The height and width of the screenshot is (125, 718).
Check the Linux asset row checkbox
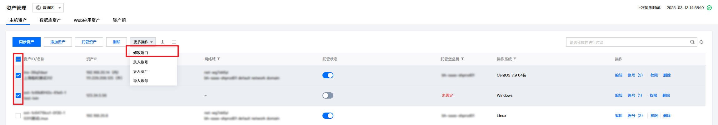coord(18,116)
